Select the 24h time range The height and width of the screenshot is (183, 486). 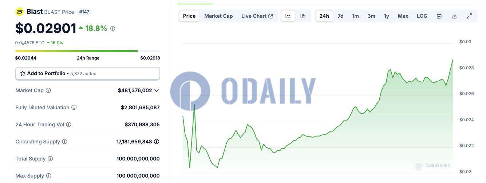click(x=324, y=16)
